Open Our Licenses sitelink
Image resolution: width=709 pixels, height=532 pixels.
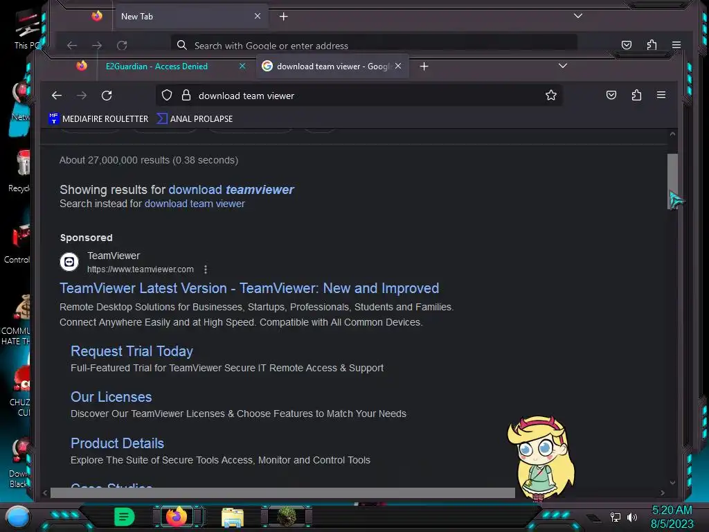[x=111, y=397]
